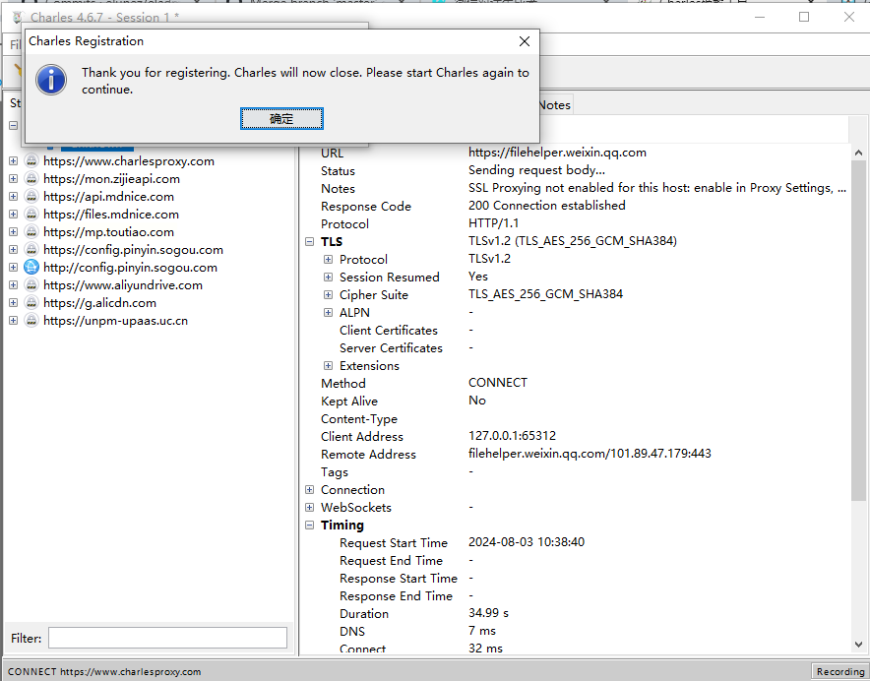The width and height of the screenshot is (870, 681).
Task: Close the Charles Registration dialog
Action: [x=525, y=41]
